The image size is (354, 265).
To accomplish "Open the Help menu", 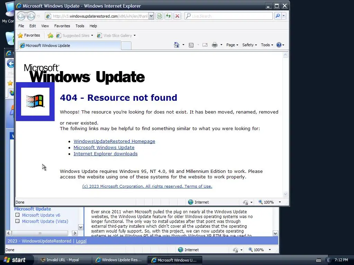I will [x=93, y=26].
